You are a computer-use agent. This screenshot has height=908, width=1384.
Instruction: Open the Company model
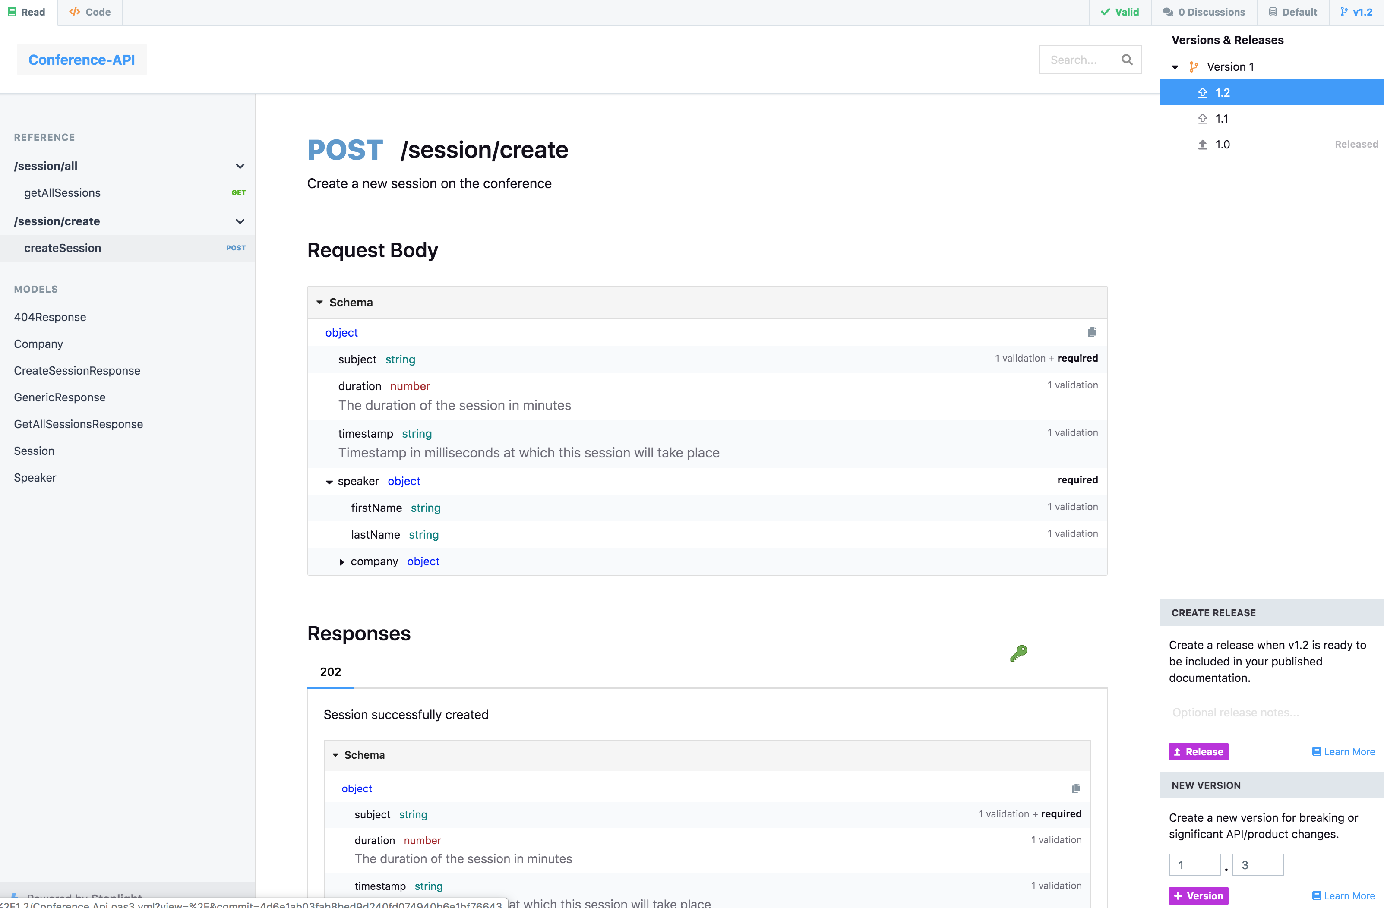[x=38, y=344]
